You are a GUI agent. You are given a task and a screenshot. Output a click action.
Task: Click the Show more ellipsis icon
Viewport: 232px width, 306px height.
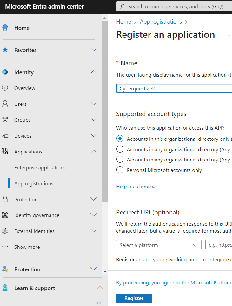tap(5, 247)
